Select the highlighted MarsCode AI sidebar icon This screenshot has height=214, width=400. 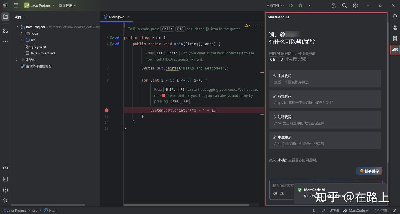click(x=395, y=50)
